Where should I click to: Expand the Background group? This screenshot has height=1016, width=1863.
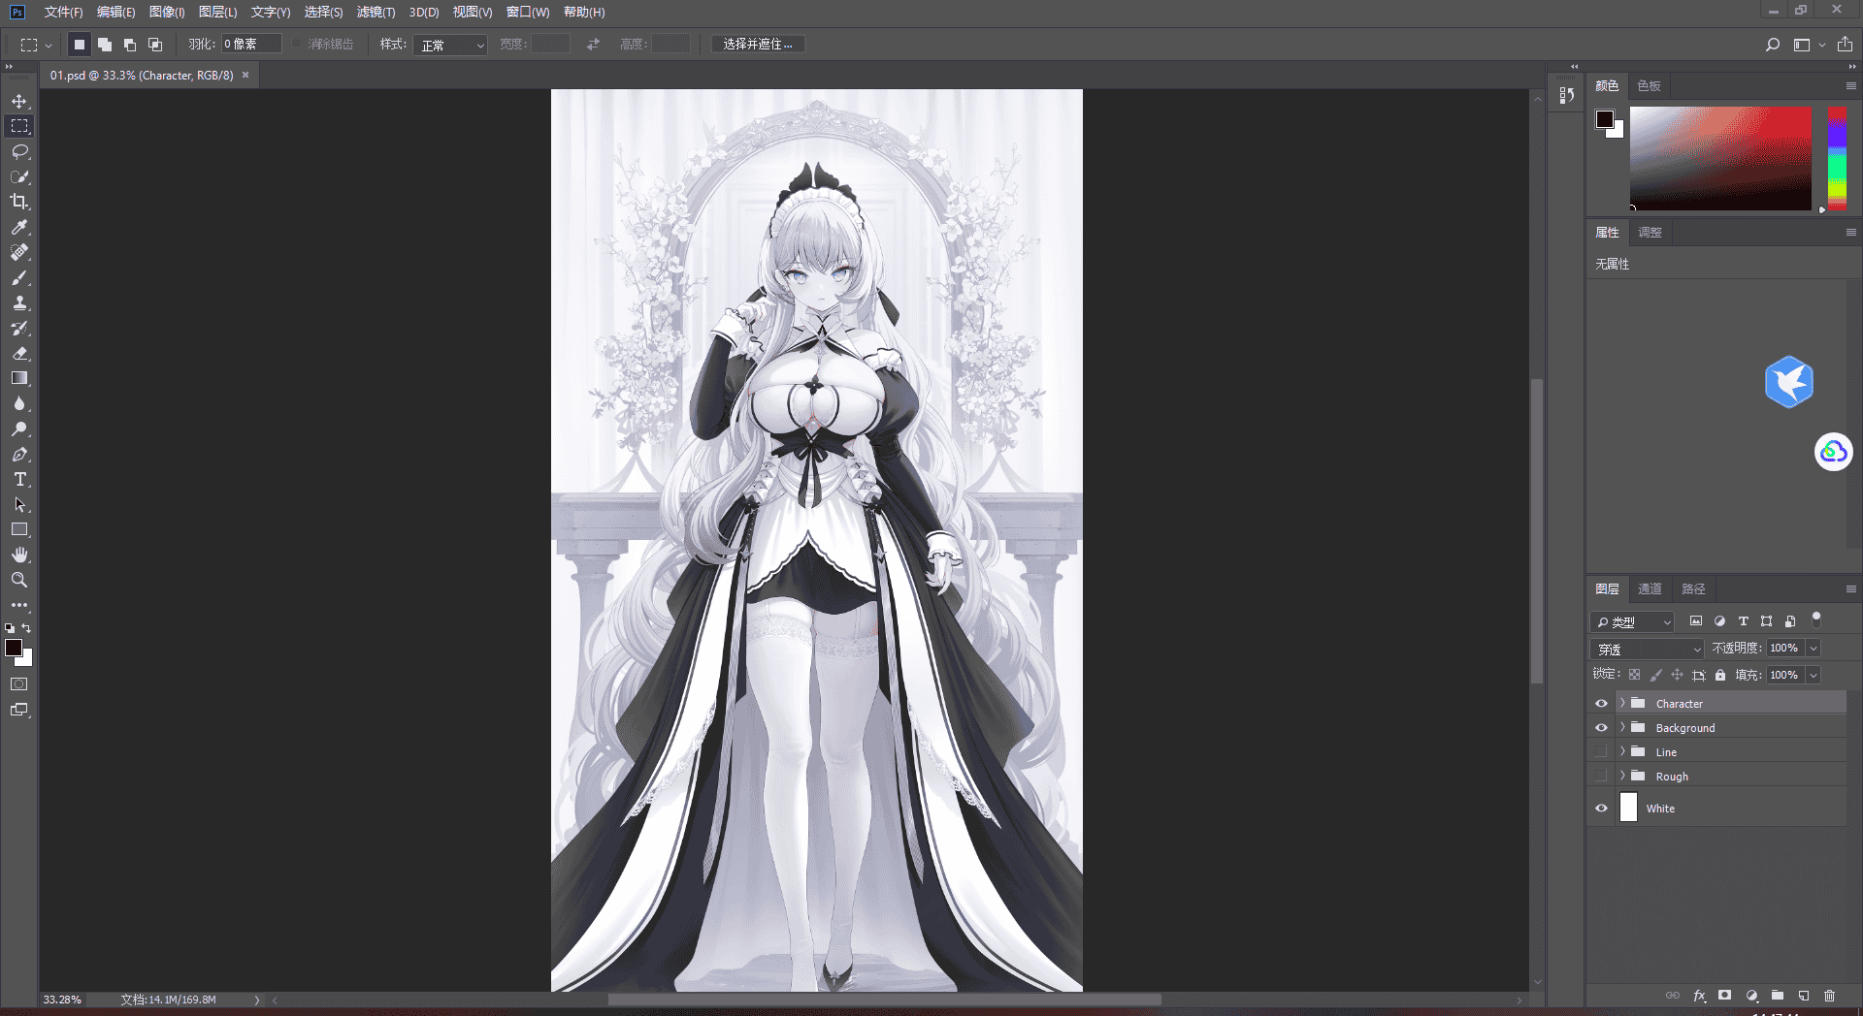point(1622,727)
